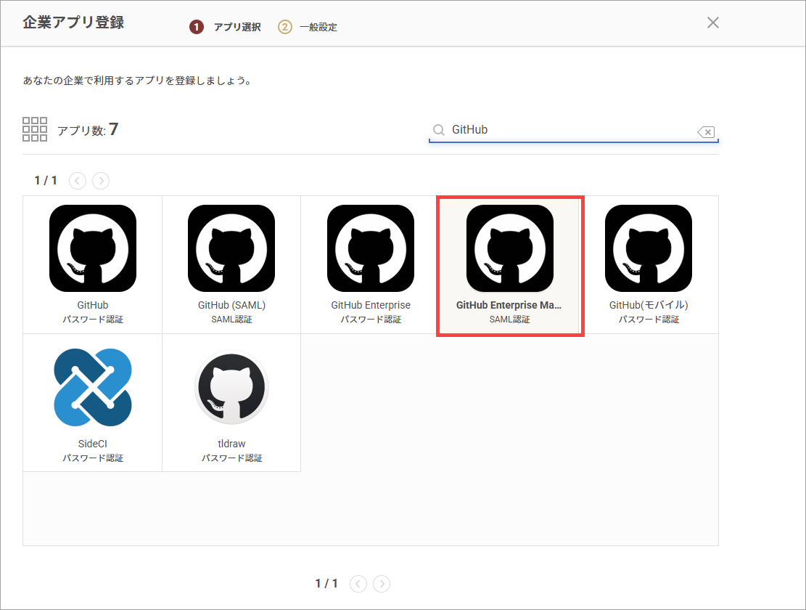
Task: Click the grid view icon beside アプリ数
Action: [x=35, y=129]
